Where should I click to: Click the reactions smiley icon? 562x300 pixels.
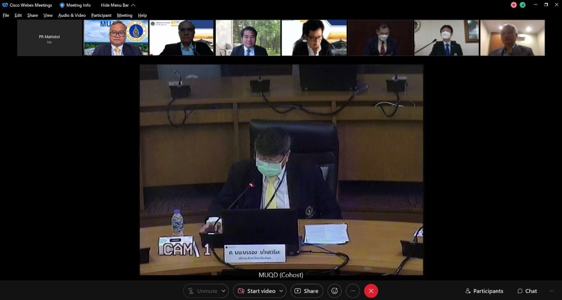pyautogui.click(x=334, y=291)
